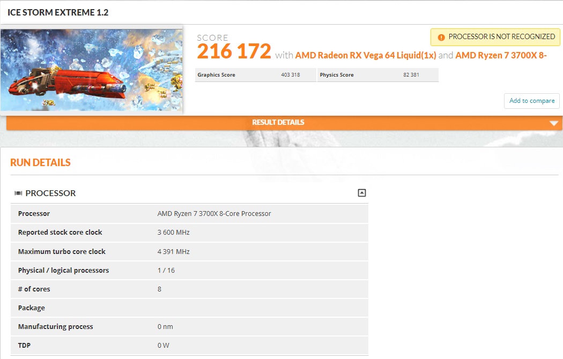
Task: Click ICE STORM EXTREME 1.2 title
Action: coord(58,12)
